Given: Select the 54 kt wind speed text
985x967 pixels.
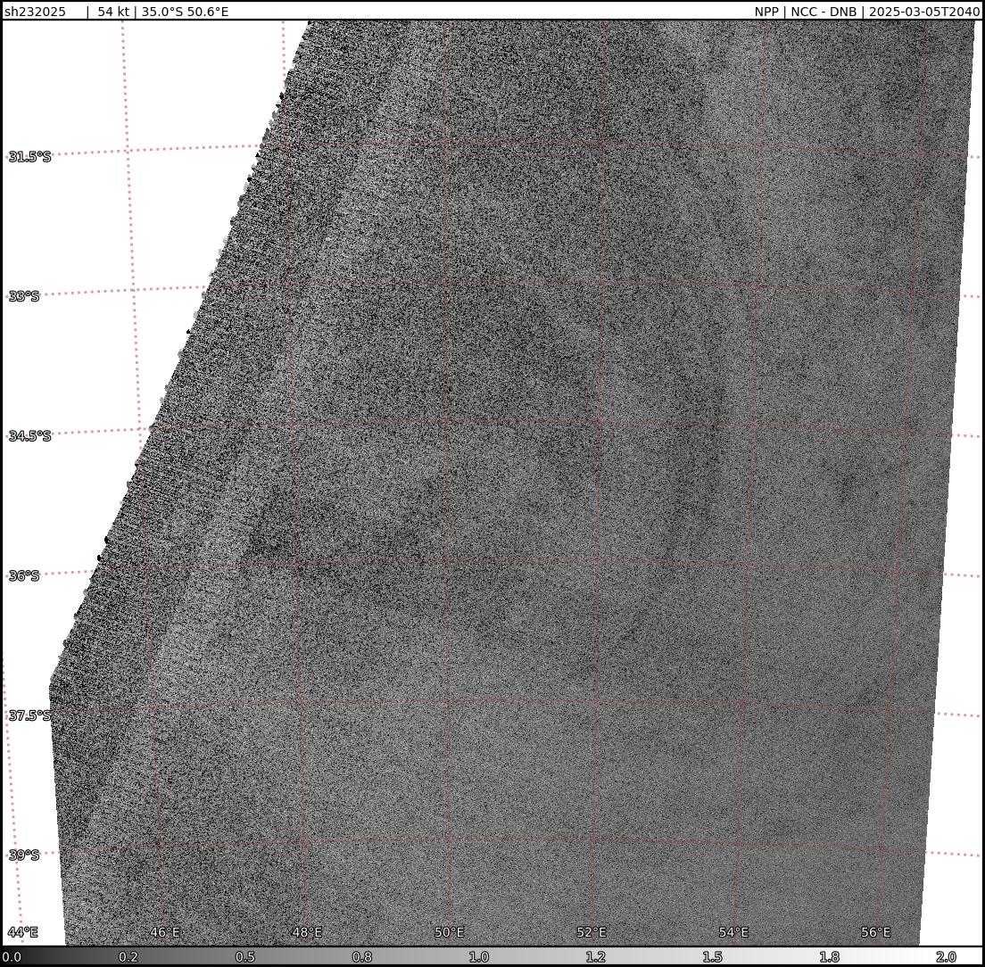Looking at the screenshot, I should pos(112,12).
